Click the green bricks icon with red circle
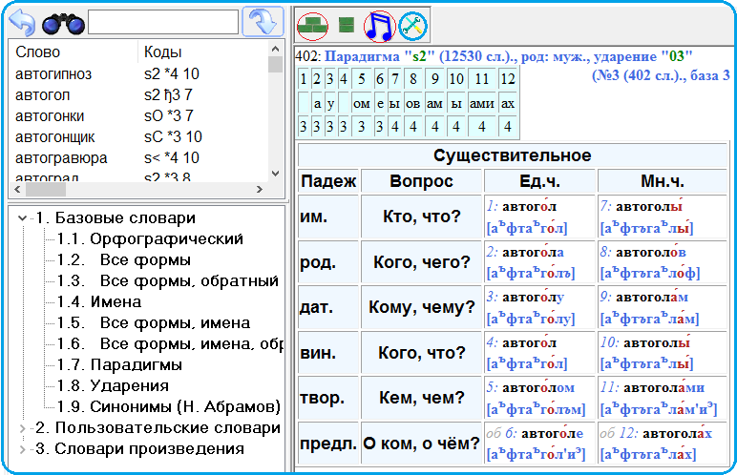Viewport: 737px width, 475px height. point(312,27)
